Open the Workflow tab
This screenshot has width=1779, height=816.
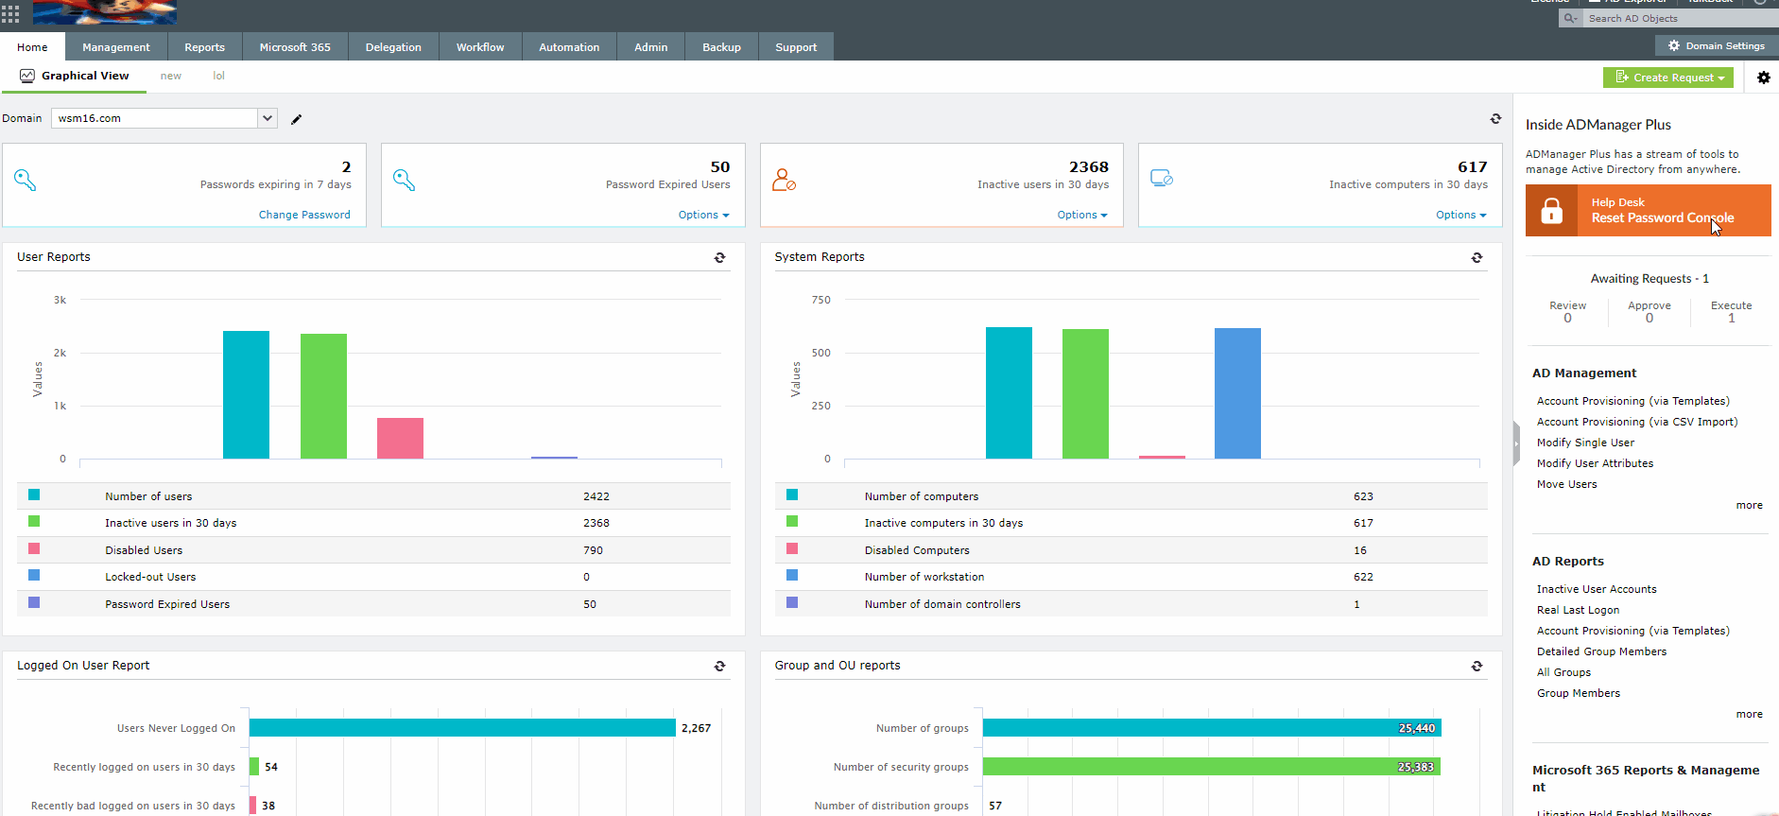pos(480,47)
